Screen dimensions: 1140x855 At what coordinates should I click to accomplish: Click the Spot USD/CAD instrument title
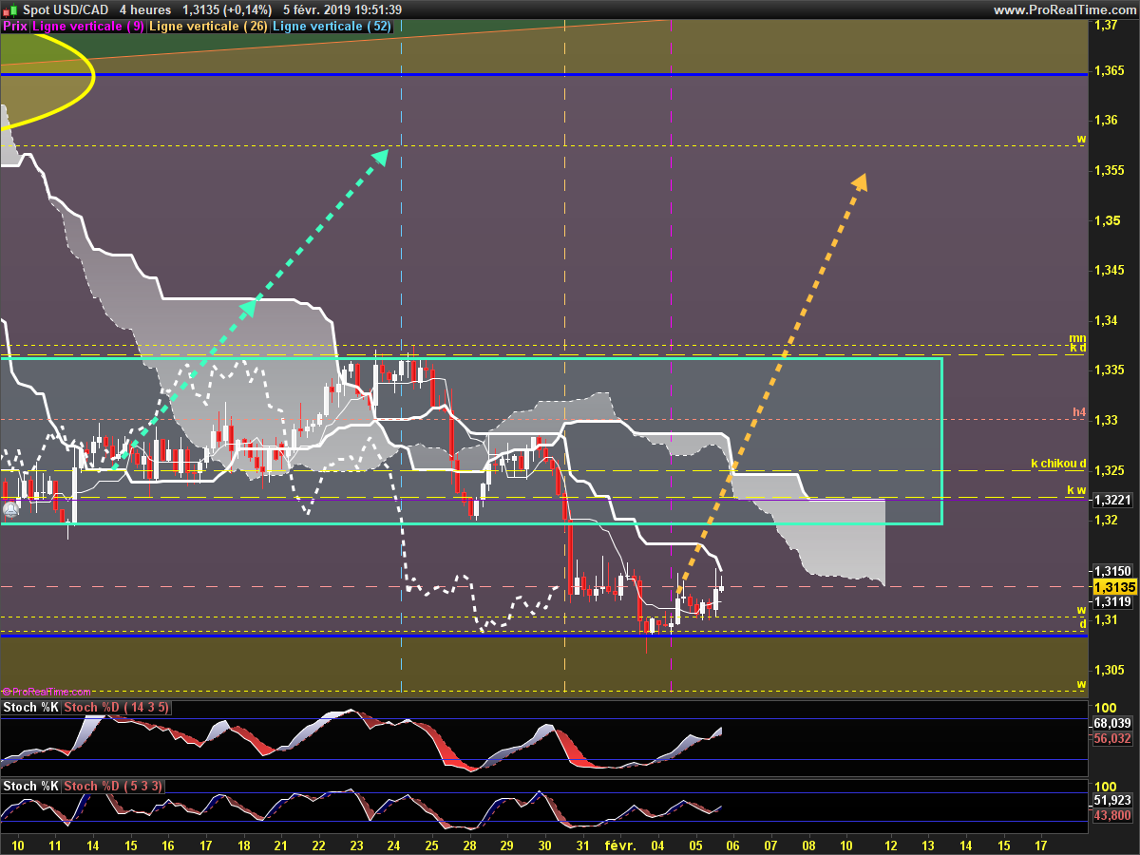(66, 9)
